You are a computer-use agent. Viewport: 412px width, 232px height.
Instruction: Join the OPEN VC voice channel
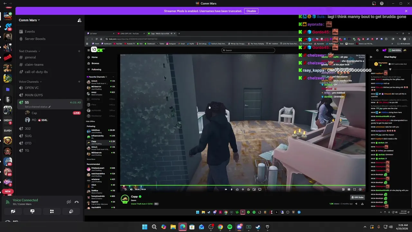pyautogui.click(x=32, y=88)
